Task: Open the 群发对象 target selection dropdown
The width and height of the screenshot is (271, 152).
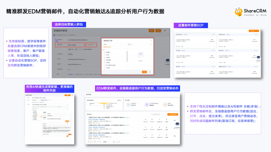Action: click(76, 45)
